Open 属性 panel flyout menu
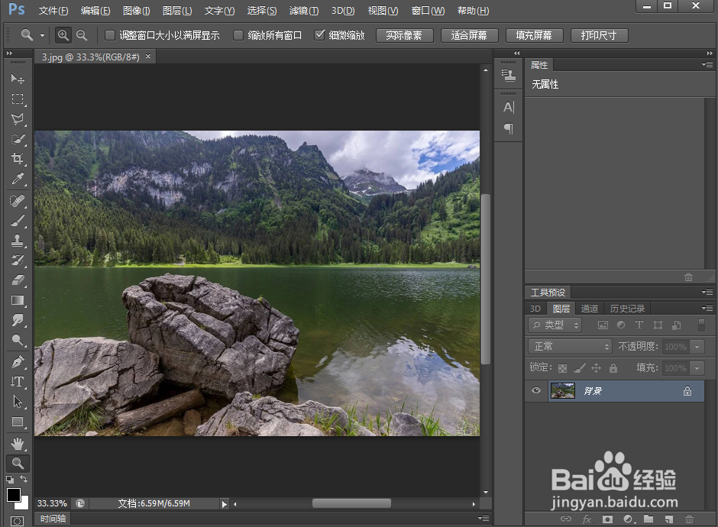The height and width of the screenshot is (527, 718). pos(707,65)
